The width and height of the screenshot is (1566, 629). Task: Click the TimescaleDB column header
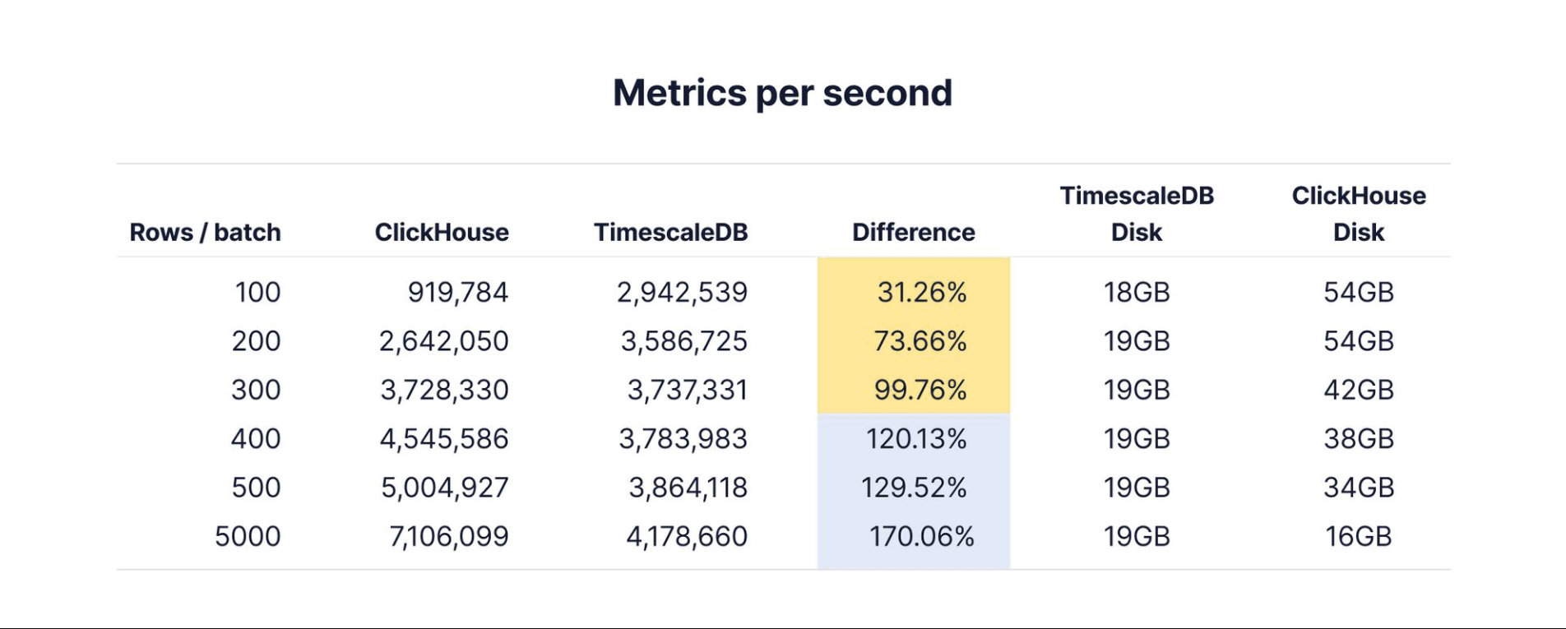pyautogui.click(x=670, y=233)
